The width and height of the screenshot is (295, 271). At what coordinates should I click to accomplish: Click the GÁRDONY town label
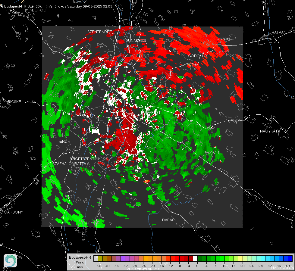click(x=14, y=212)
